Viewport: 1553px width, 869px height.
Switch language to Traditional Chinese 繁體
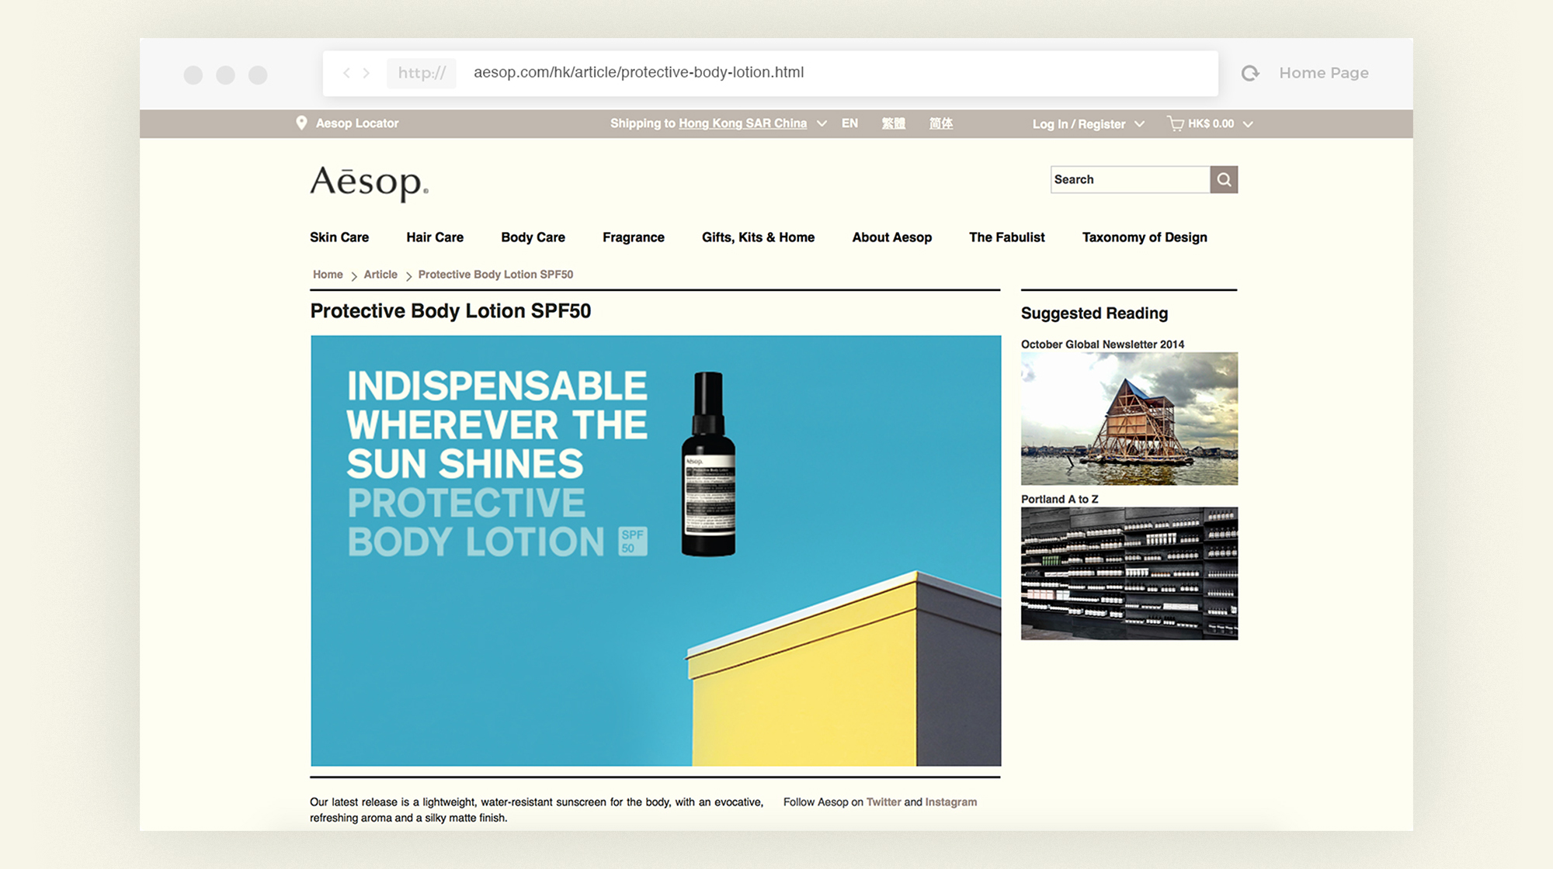point(893,123)
